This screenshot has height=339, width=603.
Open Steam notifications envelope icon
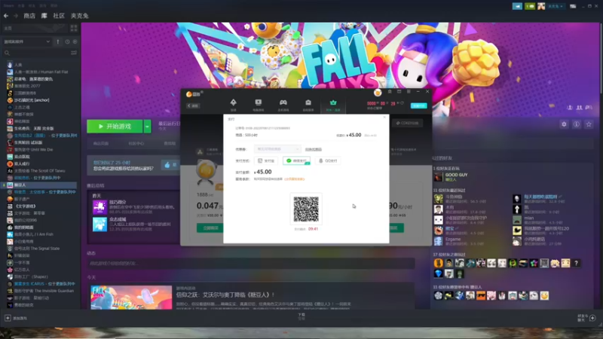click(x=530, y=6)
